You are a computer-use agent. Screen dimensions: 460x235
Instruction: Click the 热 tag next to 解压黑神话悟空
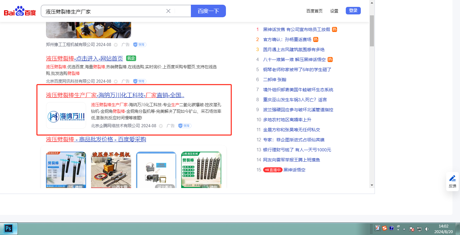330,60
